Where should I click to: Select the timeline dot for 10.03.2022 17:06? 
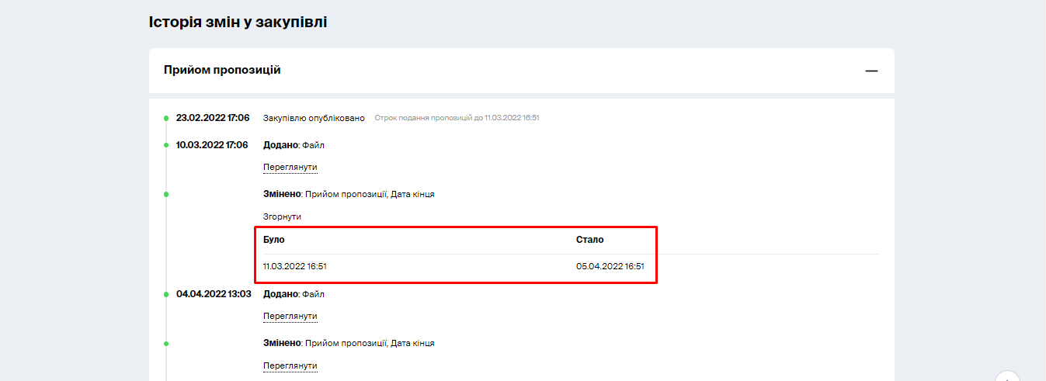click(166, 145)
